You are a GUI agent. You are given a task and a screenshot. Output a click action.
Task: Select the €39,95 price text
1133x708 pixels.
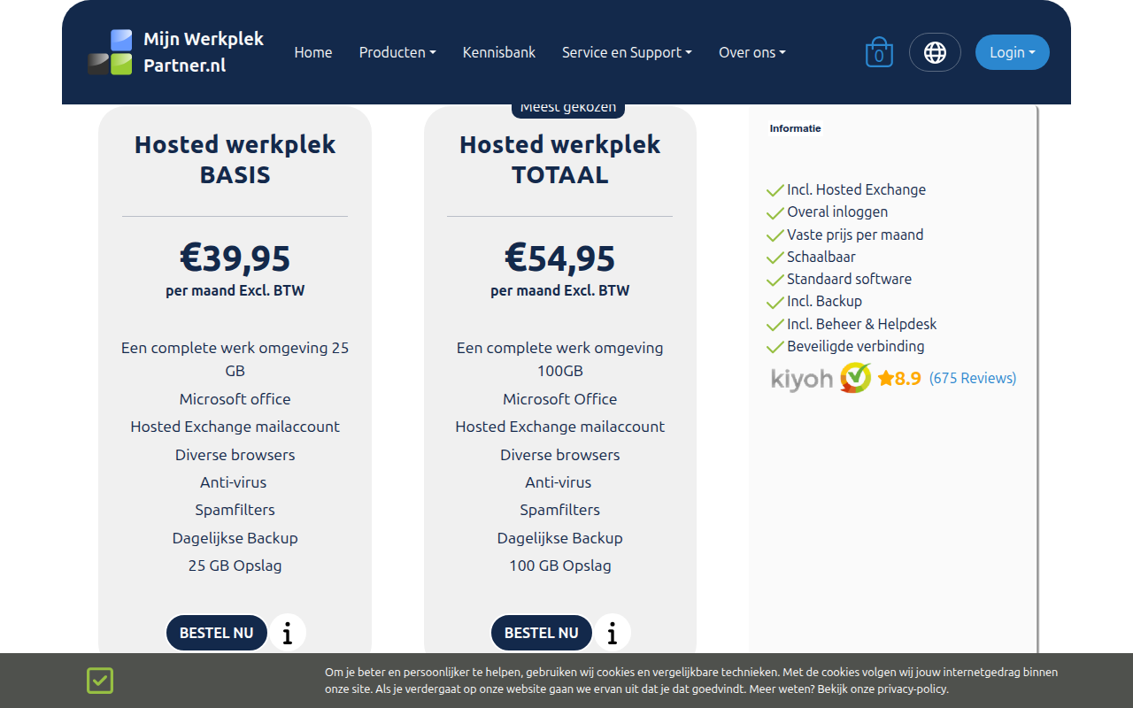[235, 258]
